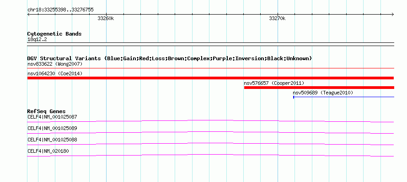Viewport: 407px width, 182px height.
Task: Click the magenta NM_001025088 transcript line
Action: coord(210,144)
